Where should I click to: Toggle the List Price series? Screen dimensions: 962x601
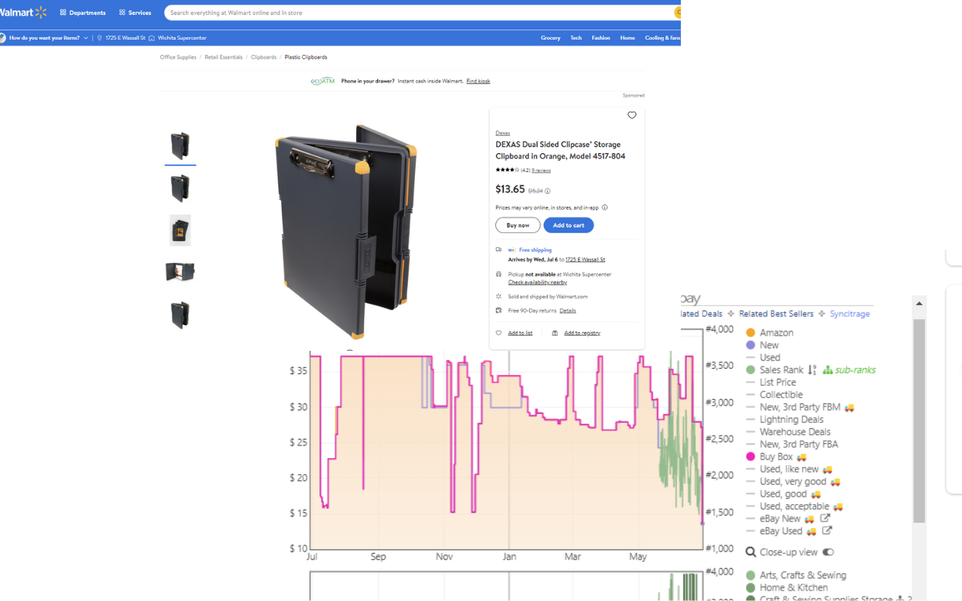770,382
